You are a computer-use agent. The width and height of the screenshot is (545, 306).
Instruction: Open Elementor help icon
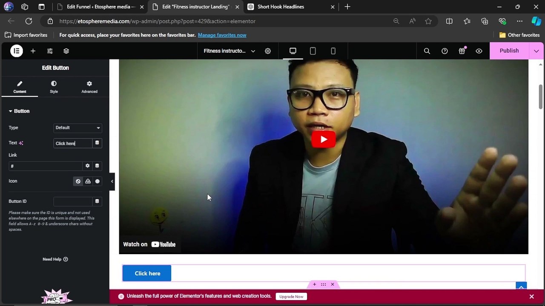[x=445, y=51]
